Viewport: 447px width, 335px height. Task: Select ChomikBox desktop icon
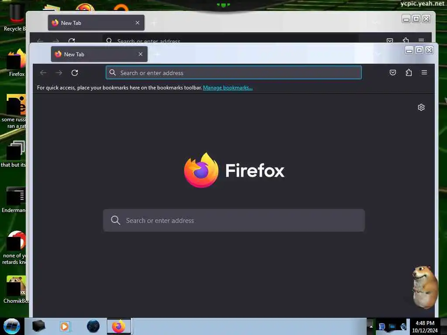pos(16,290)
